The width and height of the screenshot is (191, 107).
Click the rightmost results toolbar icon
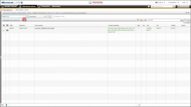189,20
